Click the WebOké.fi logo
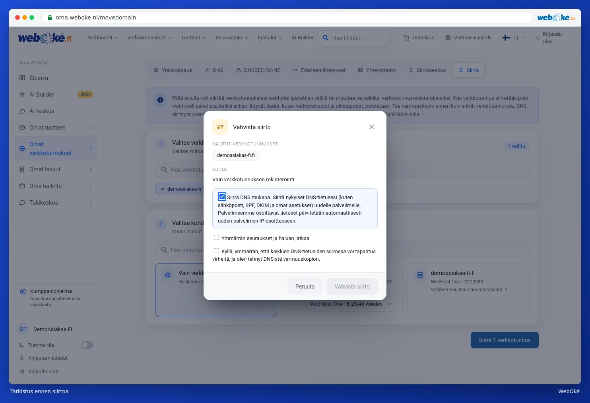The width and height of the screenshot is (590, 403). point(45,38)
